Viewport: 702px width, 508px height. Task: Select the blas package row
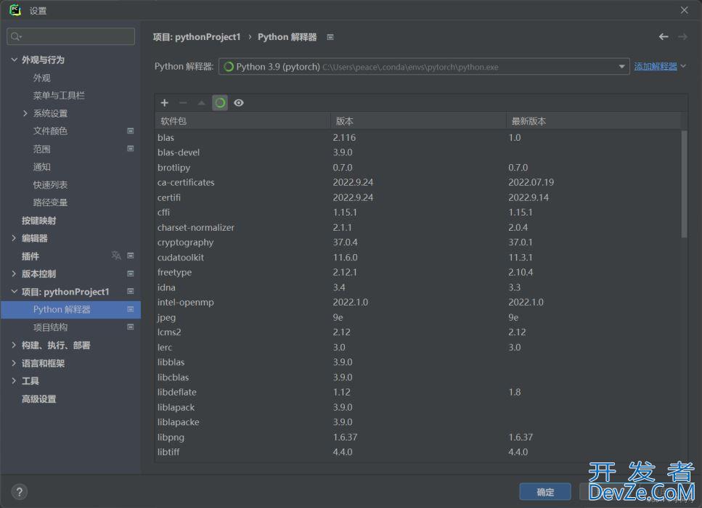point(417,137)
